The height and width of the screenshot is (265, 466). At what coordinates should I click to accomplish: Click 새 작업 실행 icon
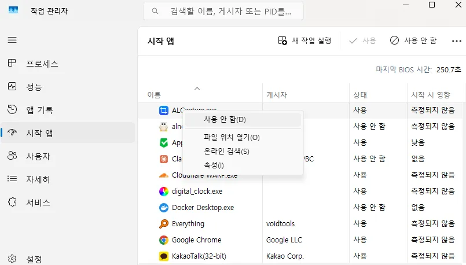pos(282,41)
